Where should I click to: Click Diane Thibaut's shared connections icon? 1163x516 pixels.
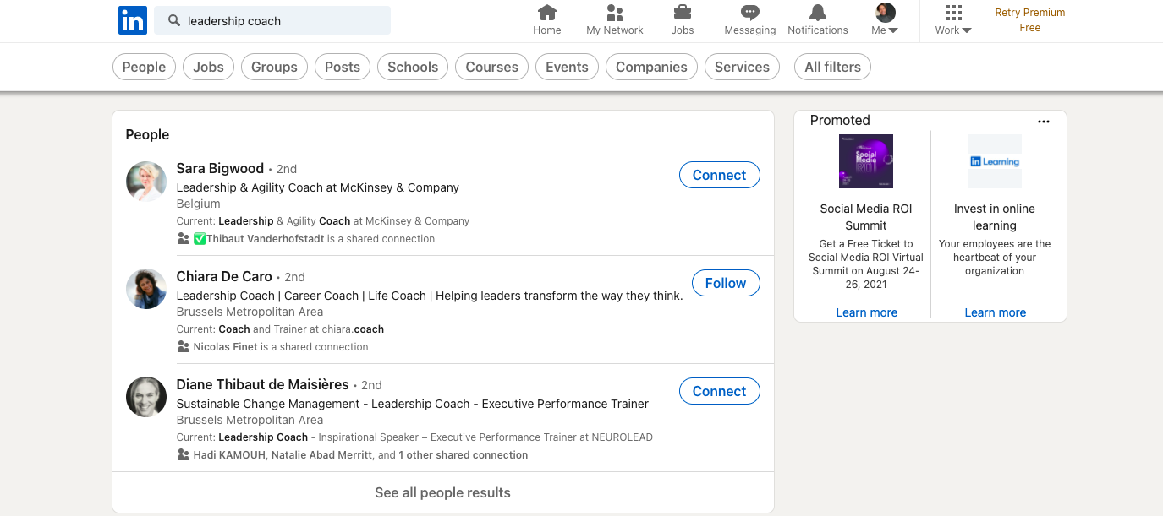point(184,455)
